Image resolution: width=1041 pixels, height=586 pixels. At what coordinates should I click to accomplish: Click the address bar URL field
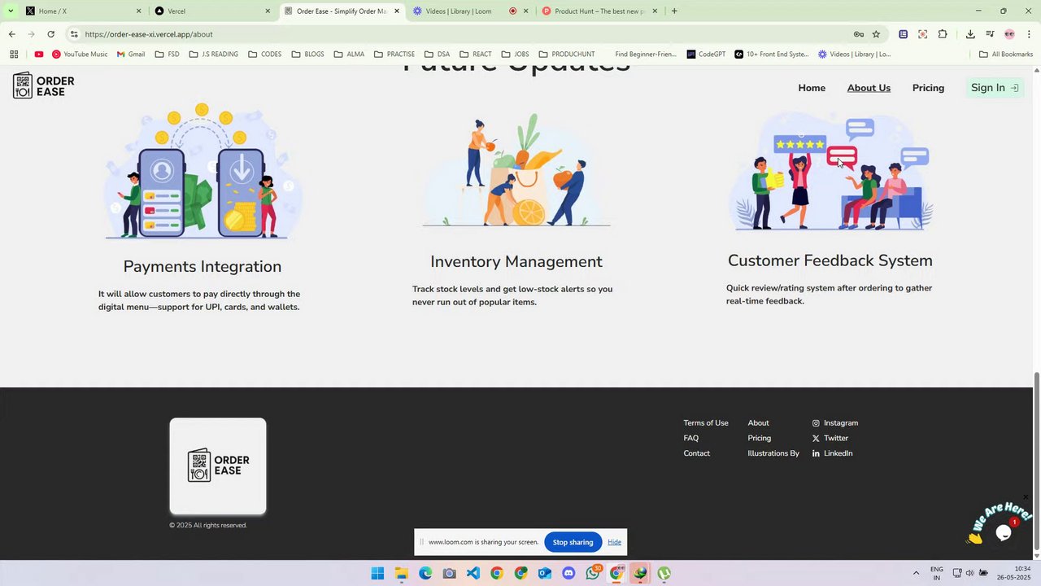[x=464, y=34]
